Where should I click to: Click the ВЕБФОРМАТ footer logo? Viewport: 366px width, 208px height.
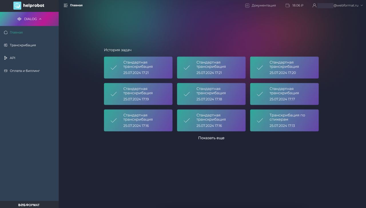click(29, 205)
